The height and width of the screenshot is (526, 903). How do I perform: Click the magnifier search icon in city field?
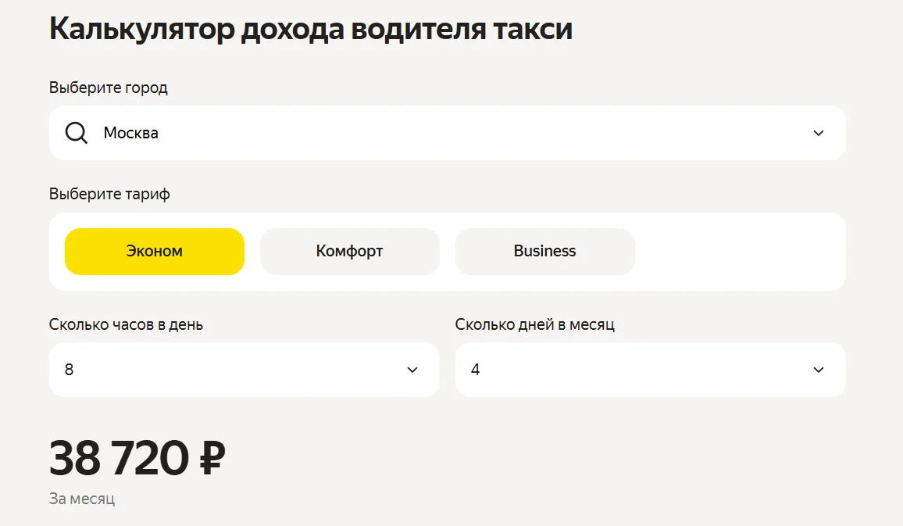[x=77, y=134]
